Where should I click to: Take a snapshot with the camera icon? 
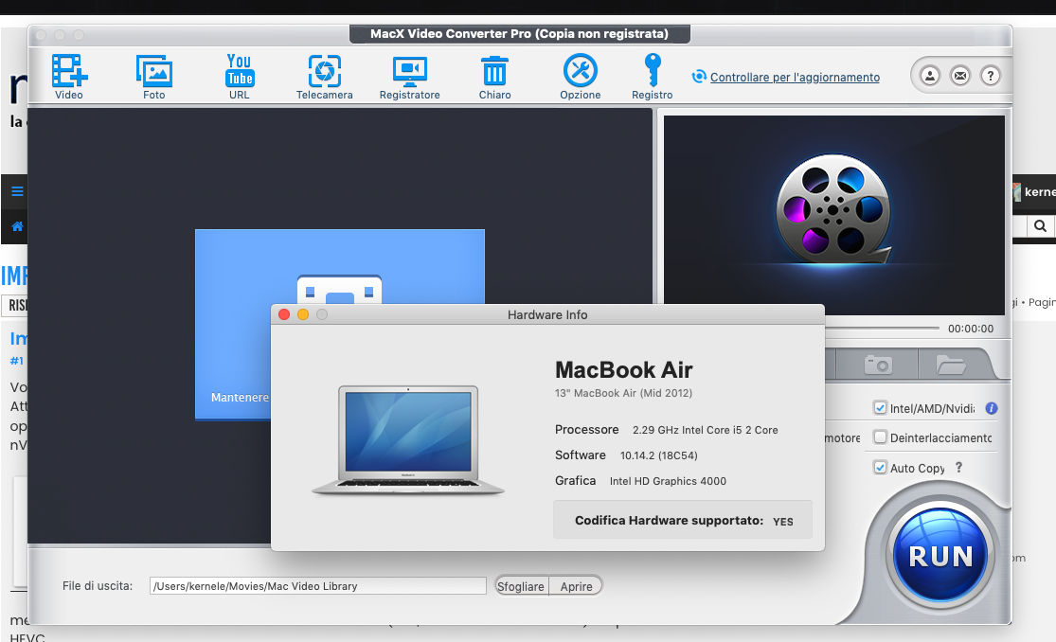pos(878,365)
